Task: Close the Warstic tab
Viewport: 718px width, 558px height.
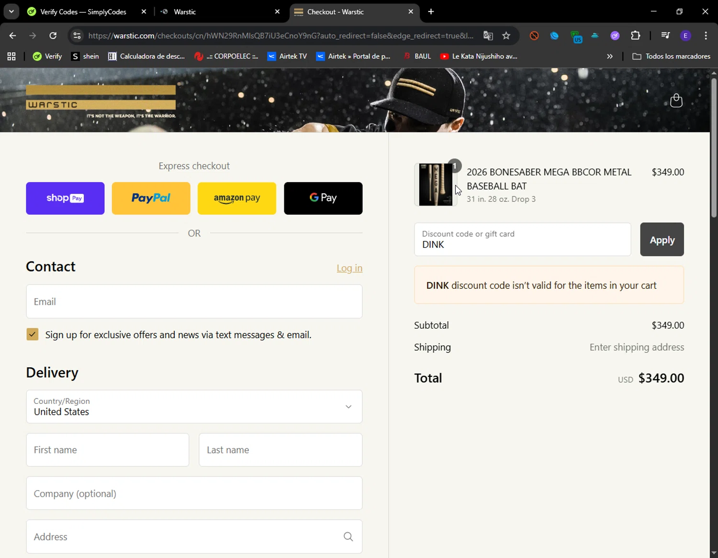Action: tap(277, 11)
